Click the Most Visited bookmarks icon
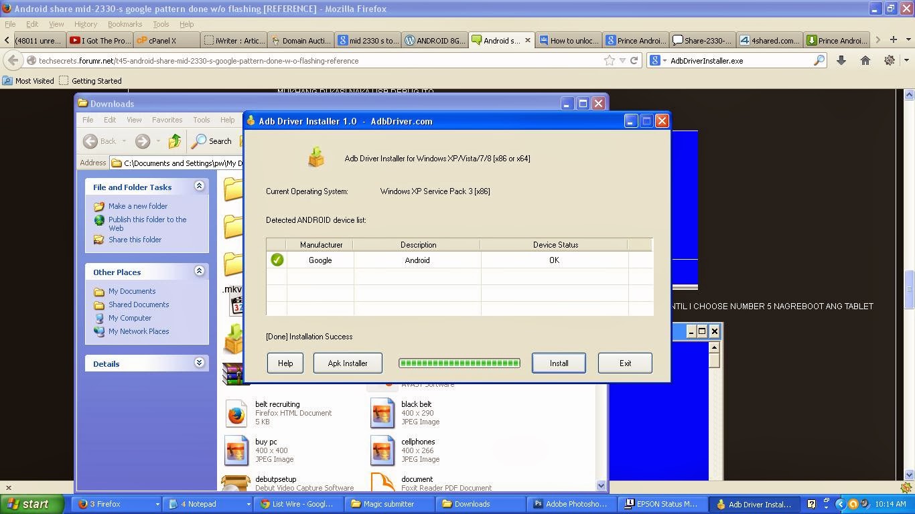This screenshot has width=915, height=514. click(x=7, y=81)
